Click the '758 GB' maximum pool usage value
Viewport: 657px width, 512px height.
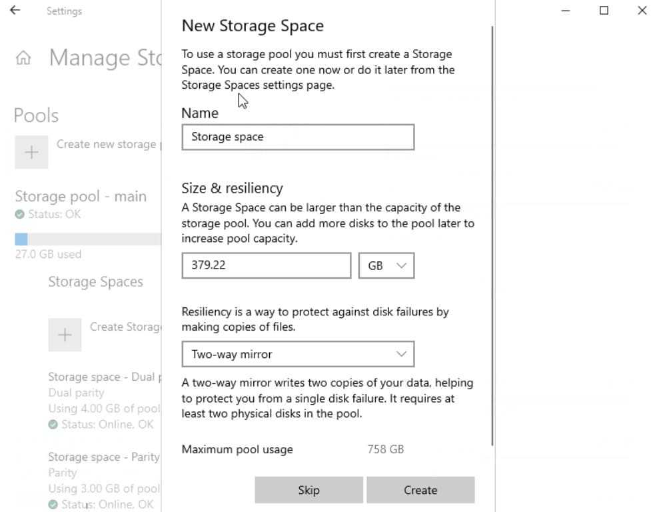(x=386, y=449)
